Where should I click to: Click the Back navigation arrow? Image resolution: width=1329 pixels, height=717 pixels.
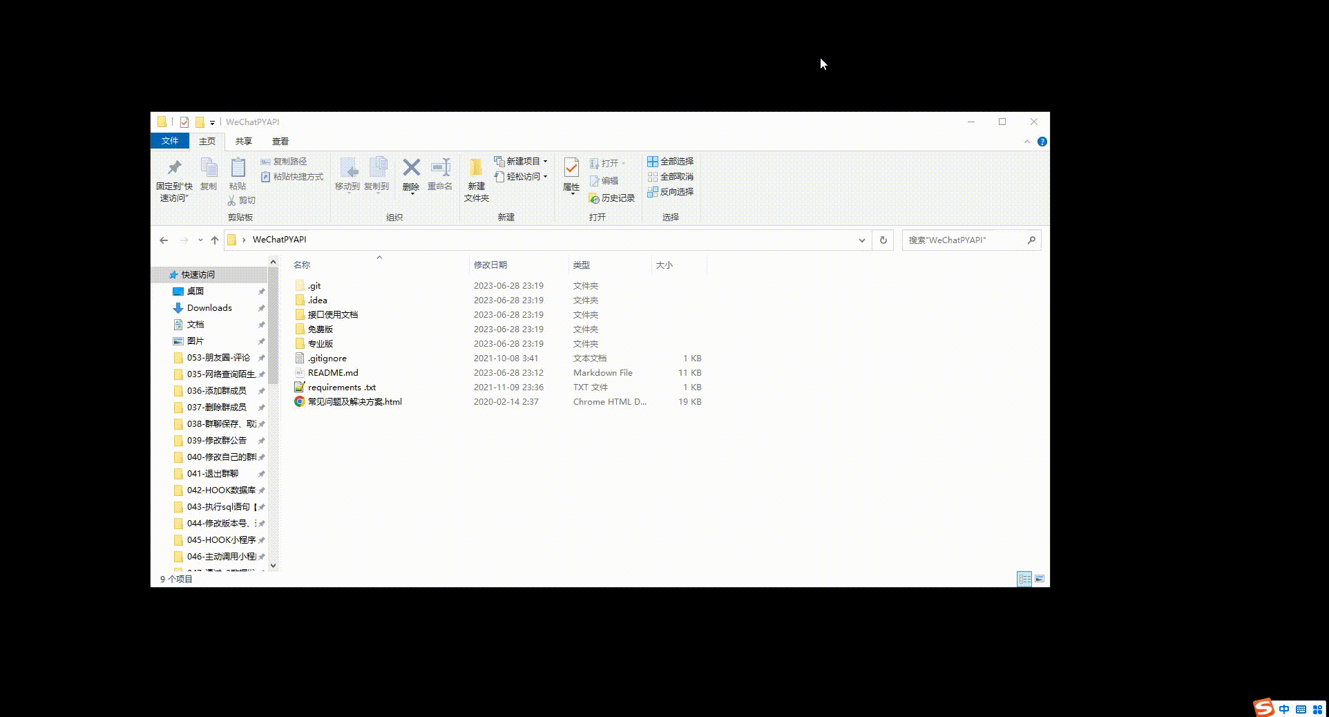pos(164,240)
